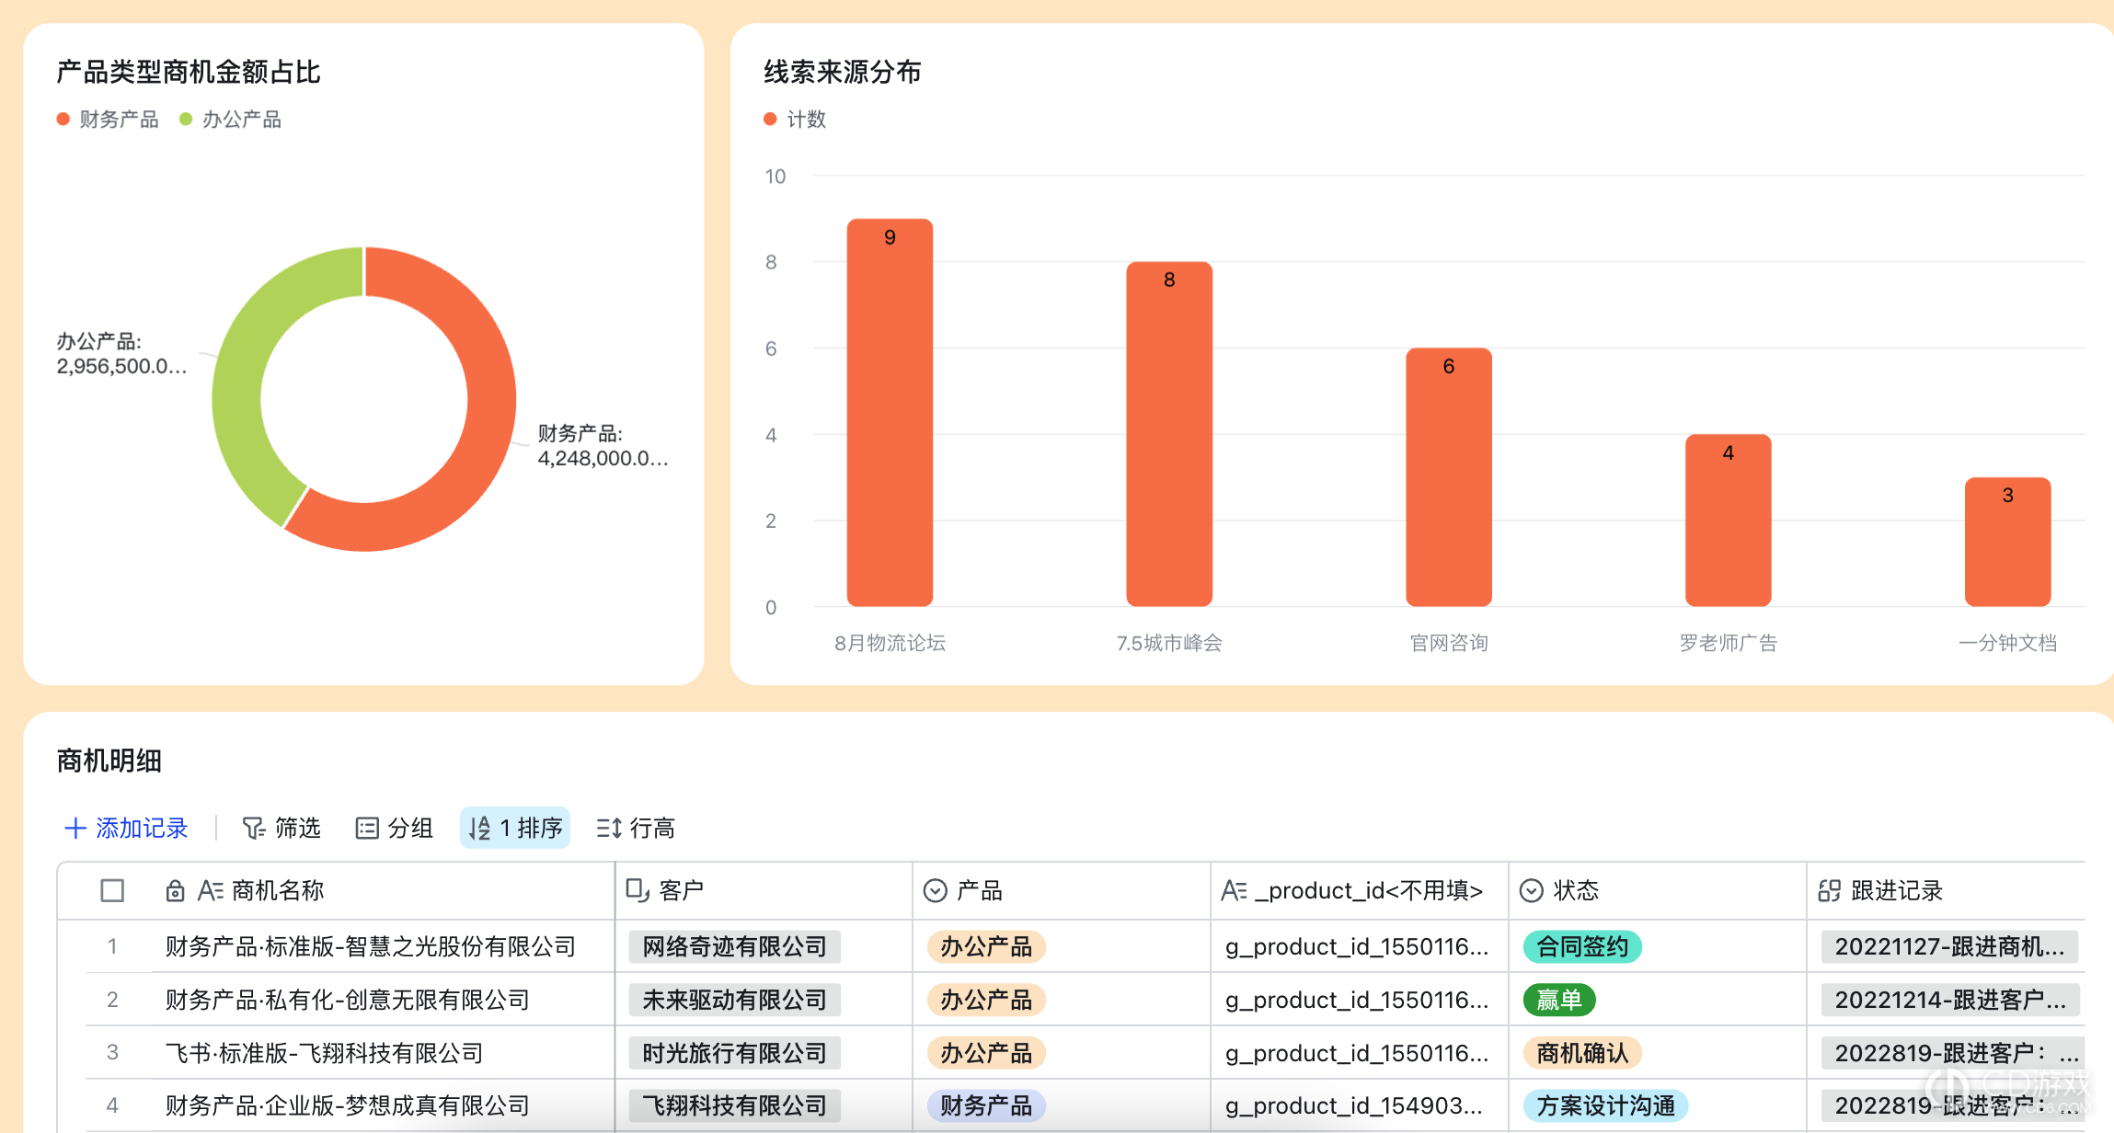This screenshot has height=1133, width=2114.
Task: Open the 客户 column header
Action: pos(764,891)
